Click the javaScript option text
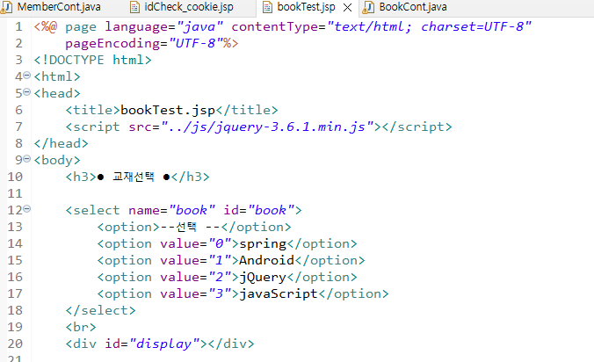 (x=279, y=294)
